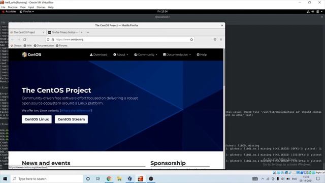The width and height of the screenshot is (325, 183).
Task: Open Wiki bookmark in bookmarks bar
Action: (27, 45)
